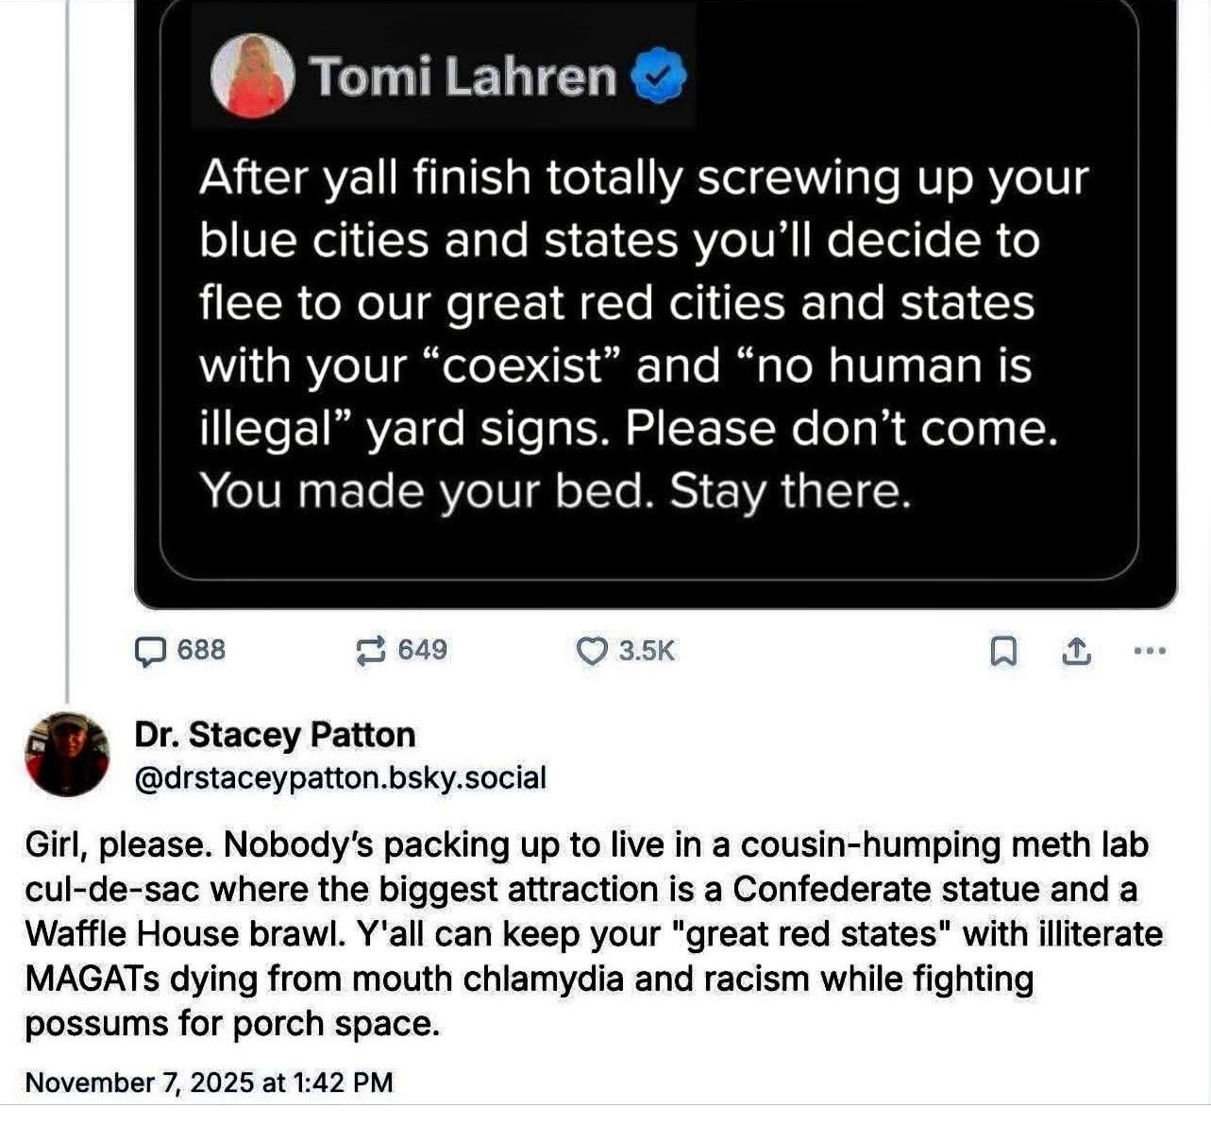1211x1125 pixels.
Task: Click the Dr. Stacey Patton display name
Action: (x=275, y=734)
